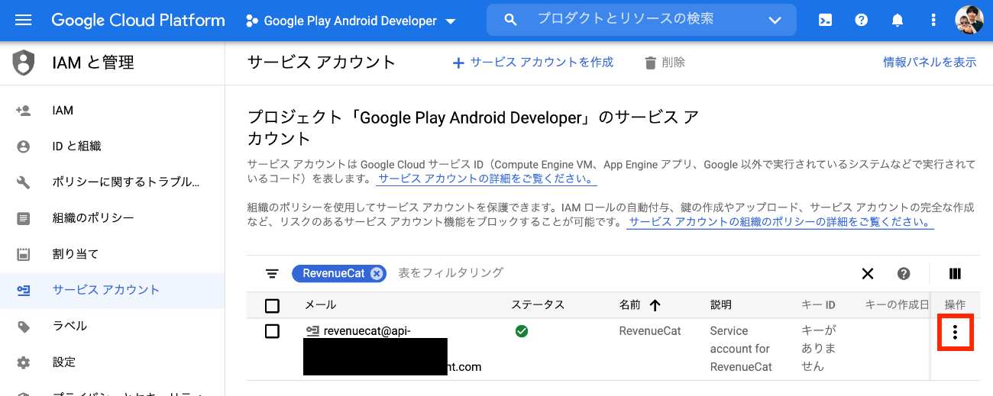
Task: Open ラベル sidebar item
Action: click(x=112, y=326)
